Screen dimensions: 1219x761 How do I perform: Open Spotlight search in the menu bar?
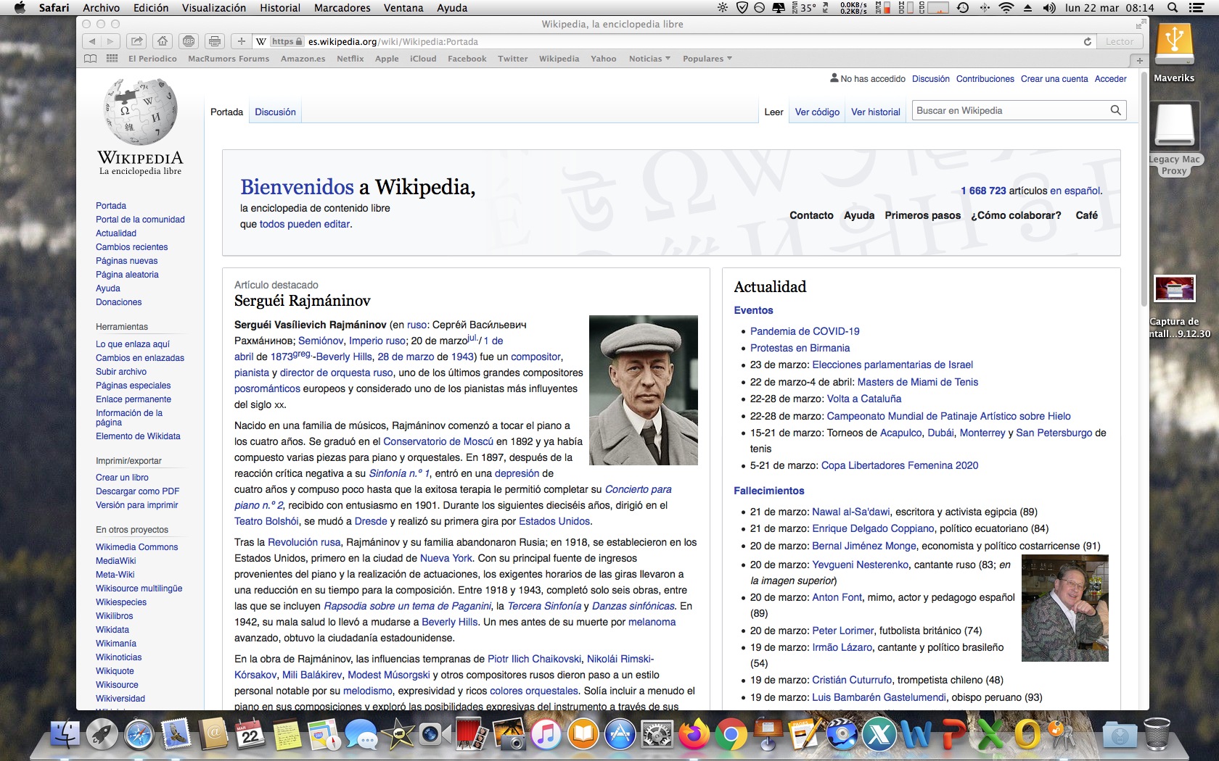pyautogui.click(x=1173, y=8)
